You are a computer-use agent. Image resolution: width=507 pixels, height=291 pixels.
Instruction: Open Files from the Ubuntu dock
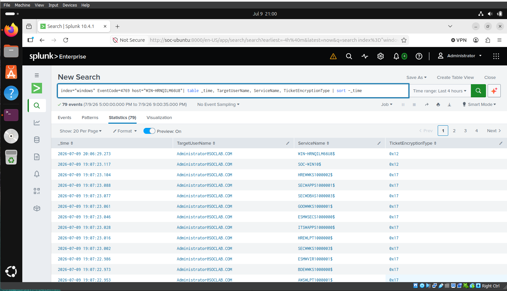click(x=11, y=51)
